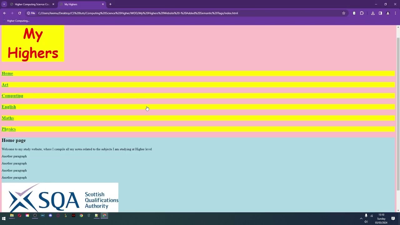Navigate to the Physics link
The image size is (400, 225).
[x=9, y=129]
